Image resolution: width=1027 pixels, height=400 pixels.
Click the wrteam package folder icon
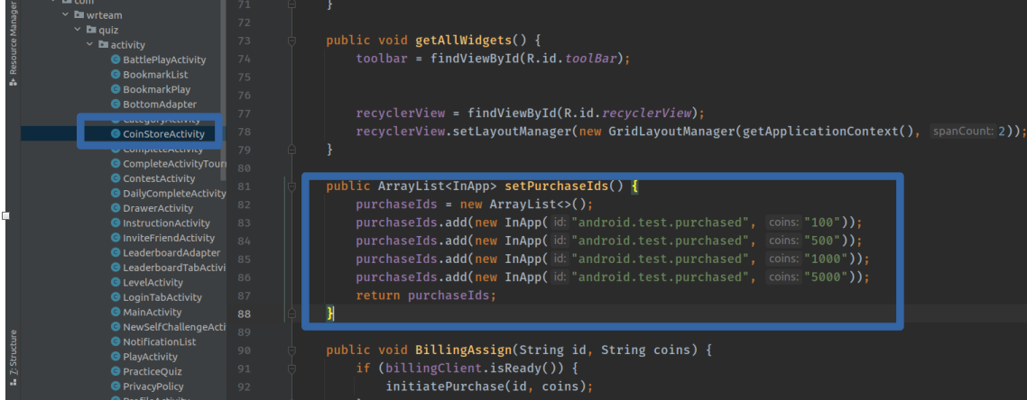(x=79, y=14)
